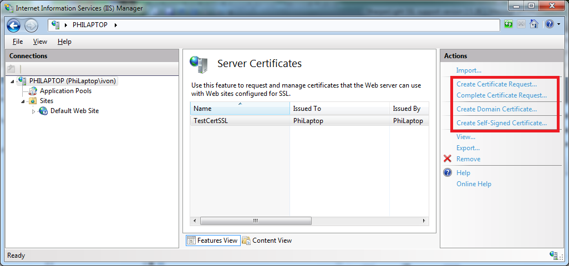Select Sites in Connections tree
This screenshot has height=266, width=569.
(47, 101)
